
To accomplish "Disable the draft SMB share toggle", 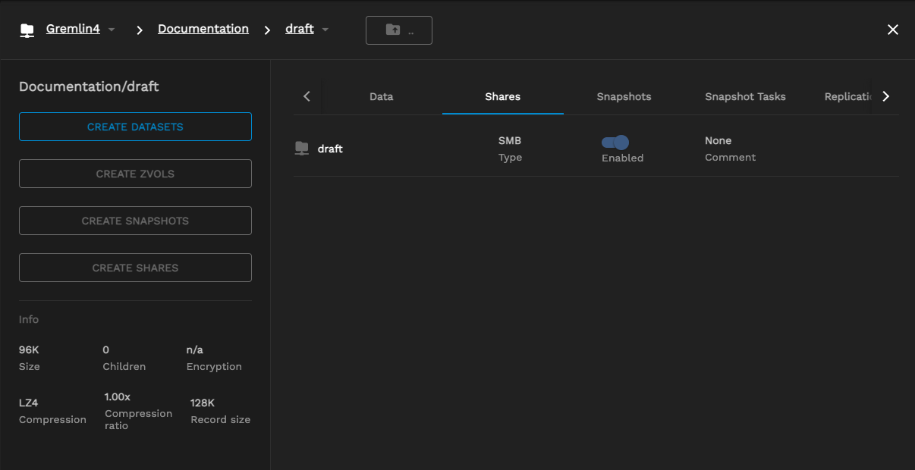I will tap(615, 143).
